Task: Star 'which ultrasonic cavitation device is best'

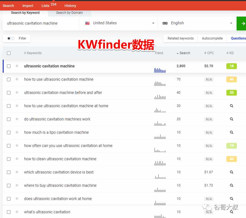Action: click(17, 172)
